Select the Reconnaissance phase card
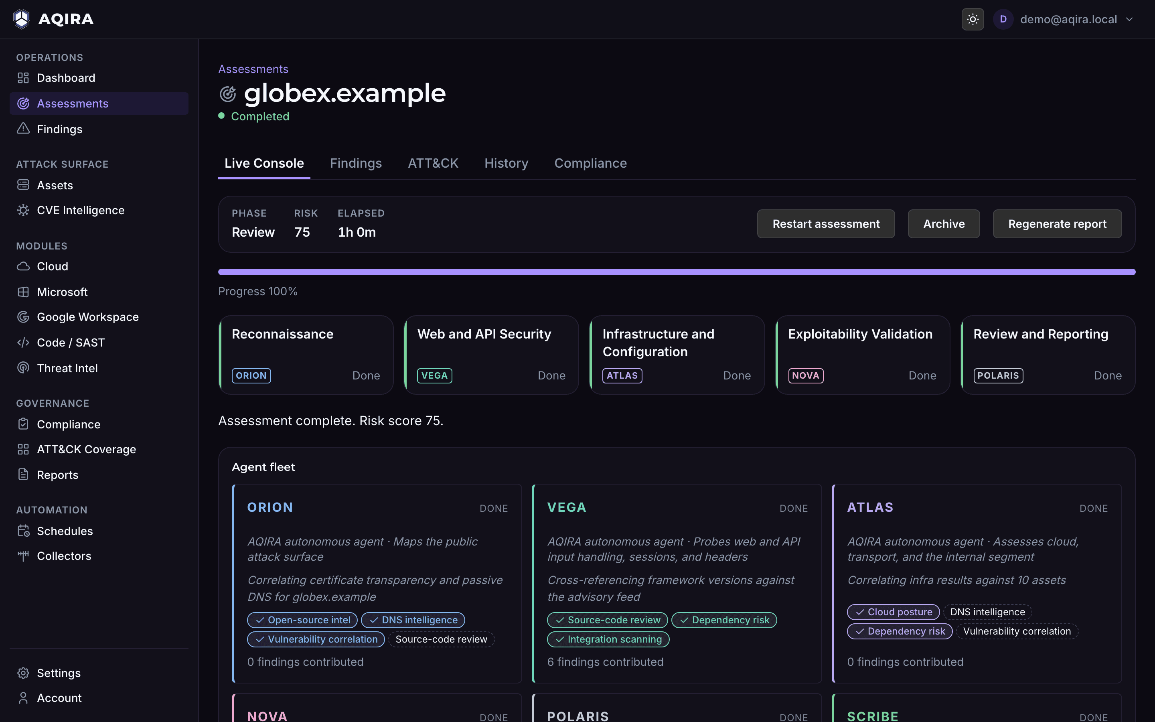 point(306,355)
